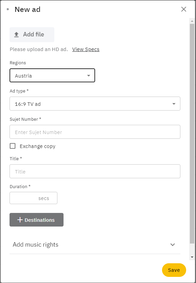Focus the Title input field
The width and height of the screenshot is (196, 283).
95,171
